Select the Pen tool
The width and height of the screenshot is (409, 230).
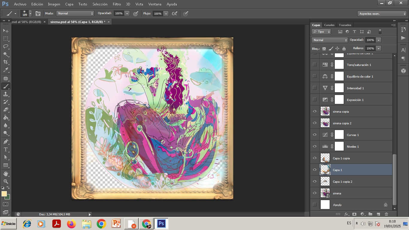coord(6,141)
